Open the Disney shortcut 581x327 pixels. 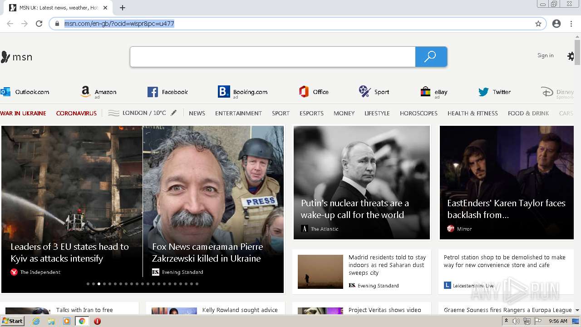(558, 92)
